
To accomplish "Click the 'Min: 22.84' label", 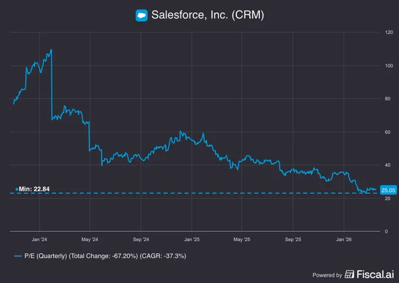I will pos(34,189).
